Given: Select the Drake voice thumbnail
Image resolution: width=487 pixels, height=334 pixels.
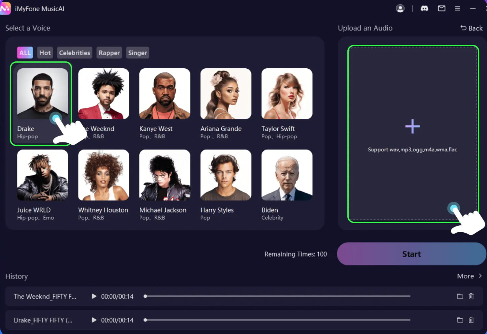Looking at the screenshot, I should (x=43, y=94).
